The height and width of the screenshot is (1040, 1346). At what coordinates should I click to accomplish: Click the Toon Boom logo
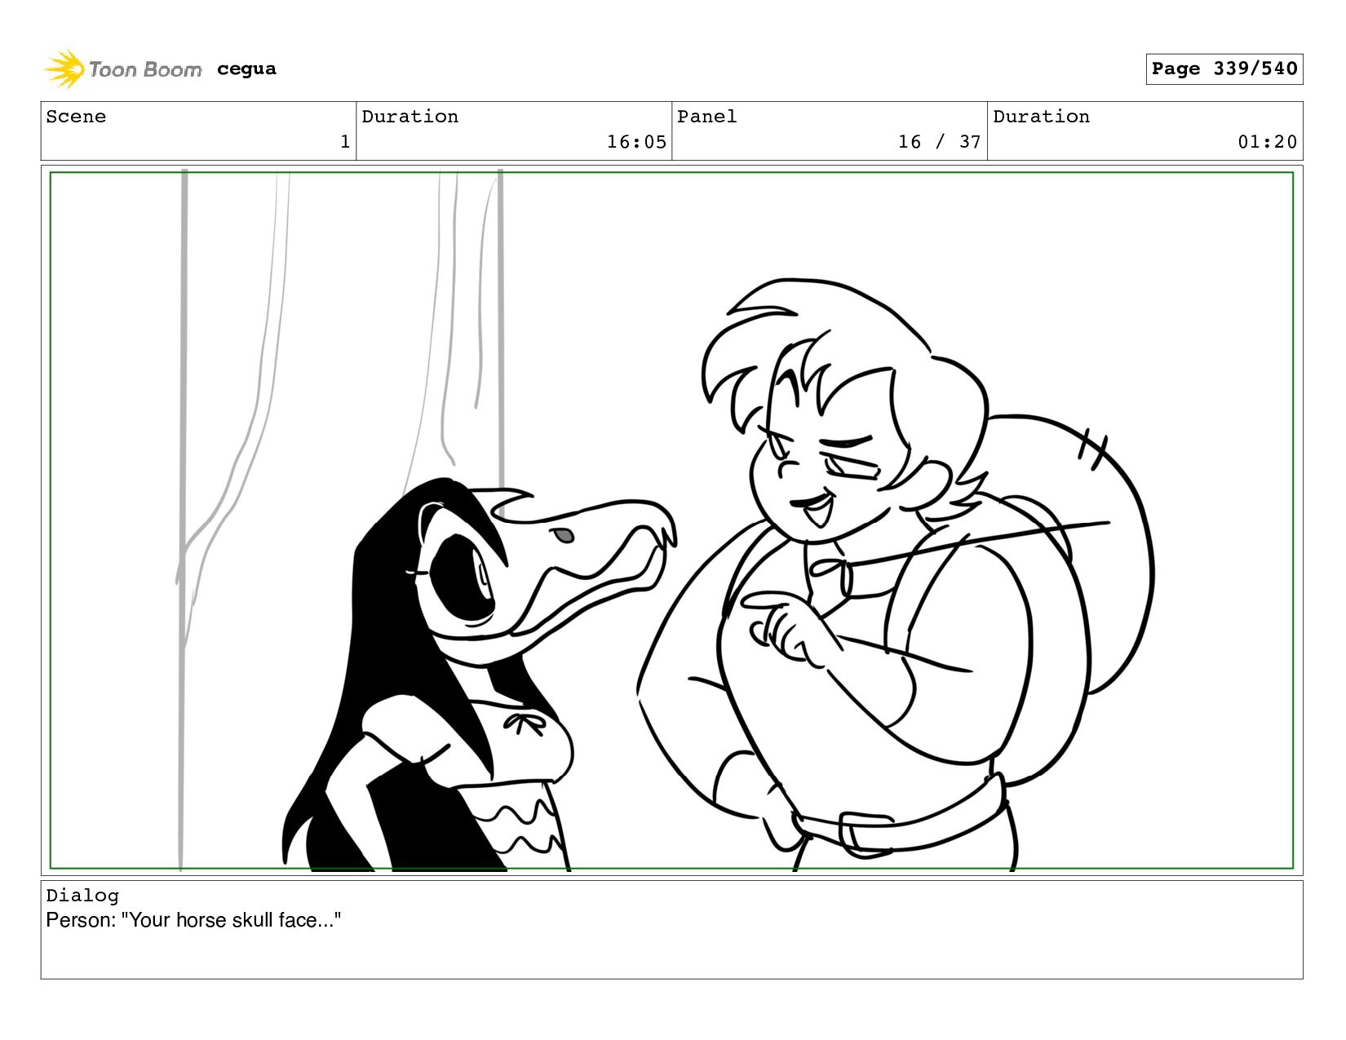[122, 69]
